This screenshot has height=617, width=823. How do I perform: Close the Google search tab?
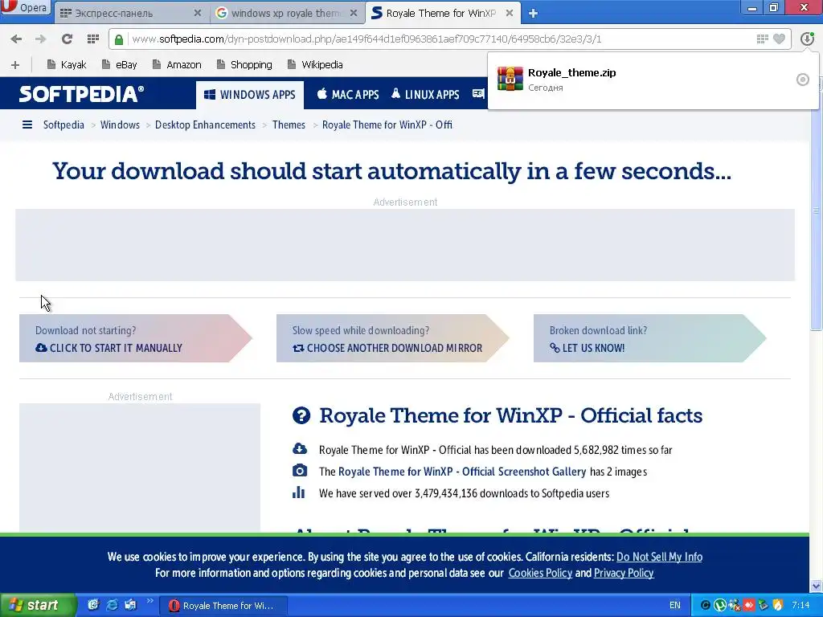tap(354, 13)
